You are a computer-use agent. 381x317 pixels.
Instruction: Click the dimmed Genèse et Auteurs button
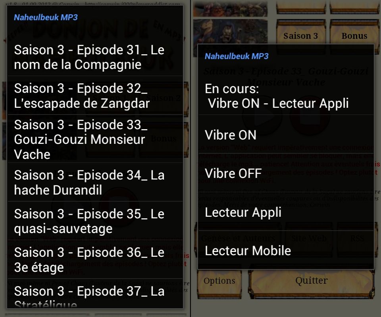point(238,239)
